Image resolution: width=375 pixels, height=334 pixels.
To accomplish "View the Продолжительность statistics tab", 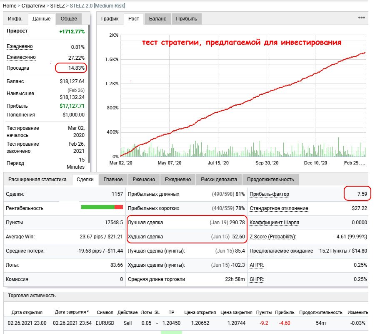I will point(270,180).
